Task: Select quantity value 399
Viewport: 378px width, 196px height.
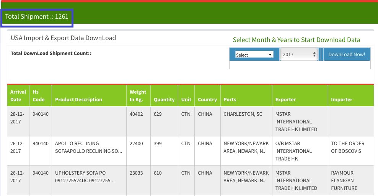Action: (158, 144)
